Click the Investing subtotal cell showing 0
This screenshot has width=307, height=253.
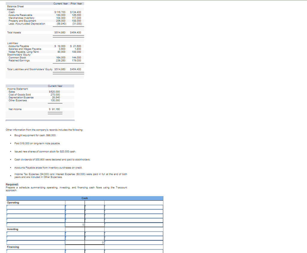pyautogui.click(x=94, y=243)
